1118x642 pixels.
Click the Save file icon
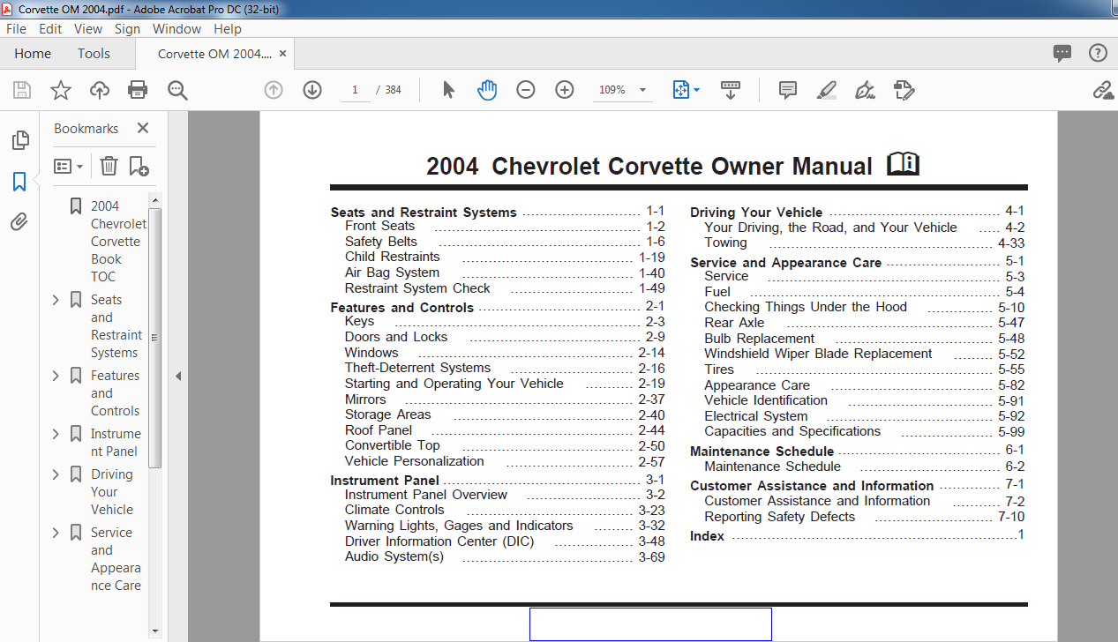pos(22,90)
